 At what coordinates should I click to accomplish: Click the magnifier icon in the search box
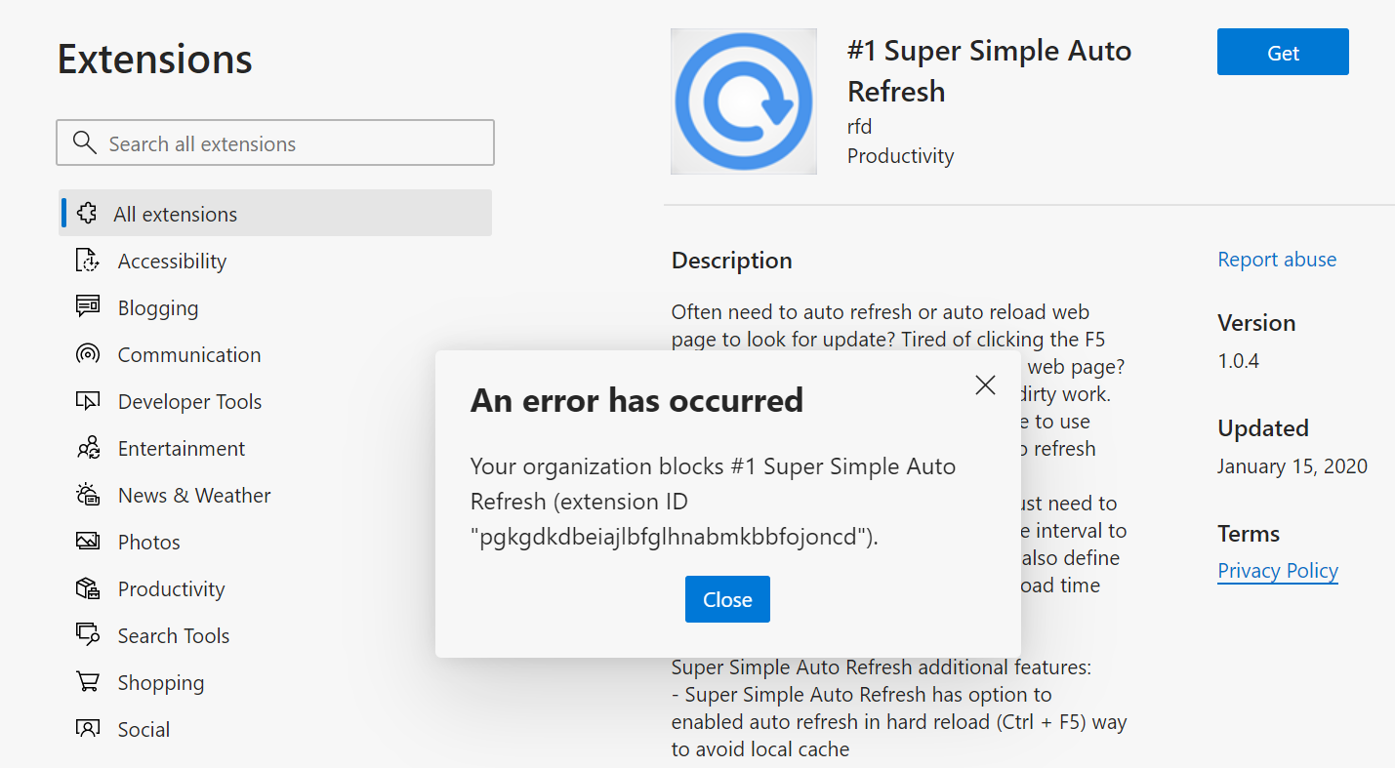point(85,142)
